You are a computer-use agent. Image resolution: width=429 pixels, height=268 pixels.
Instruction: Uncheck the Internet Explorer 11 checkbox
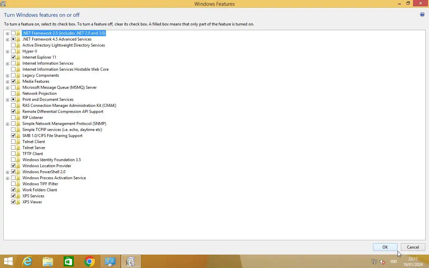point(13,57)
